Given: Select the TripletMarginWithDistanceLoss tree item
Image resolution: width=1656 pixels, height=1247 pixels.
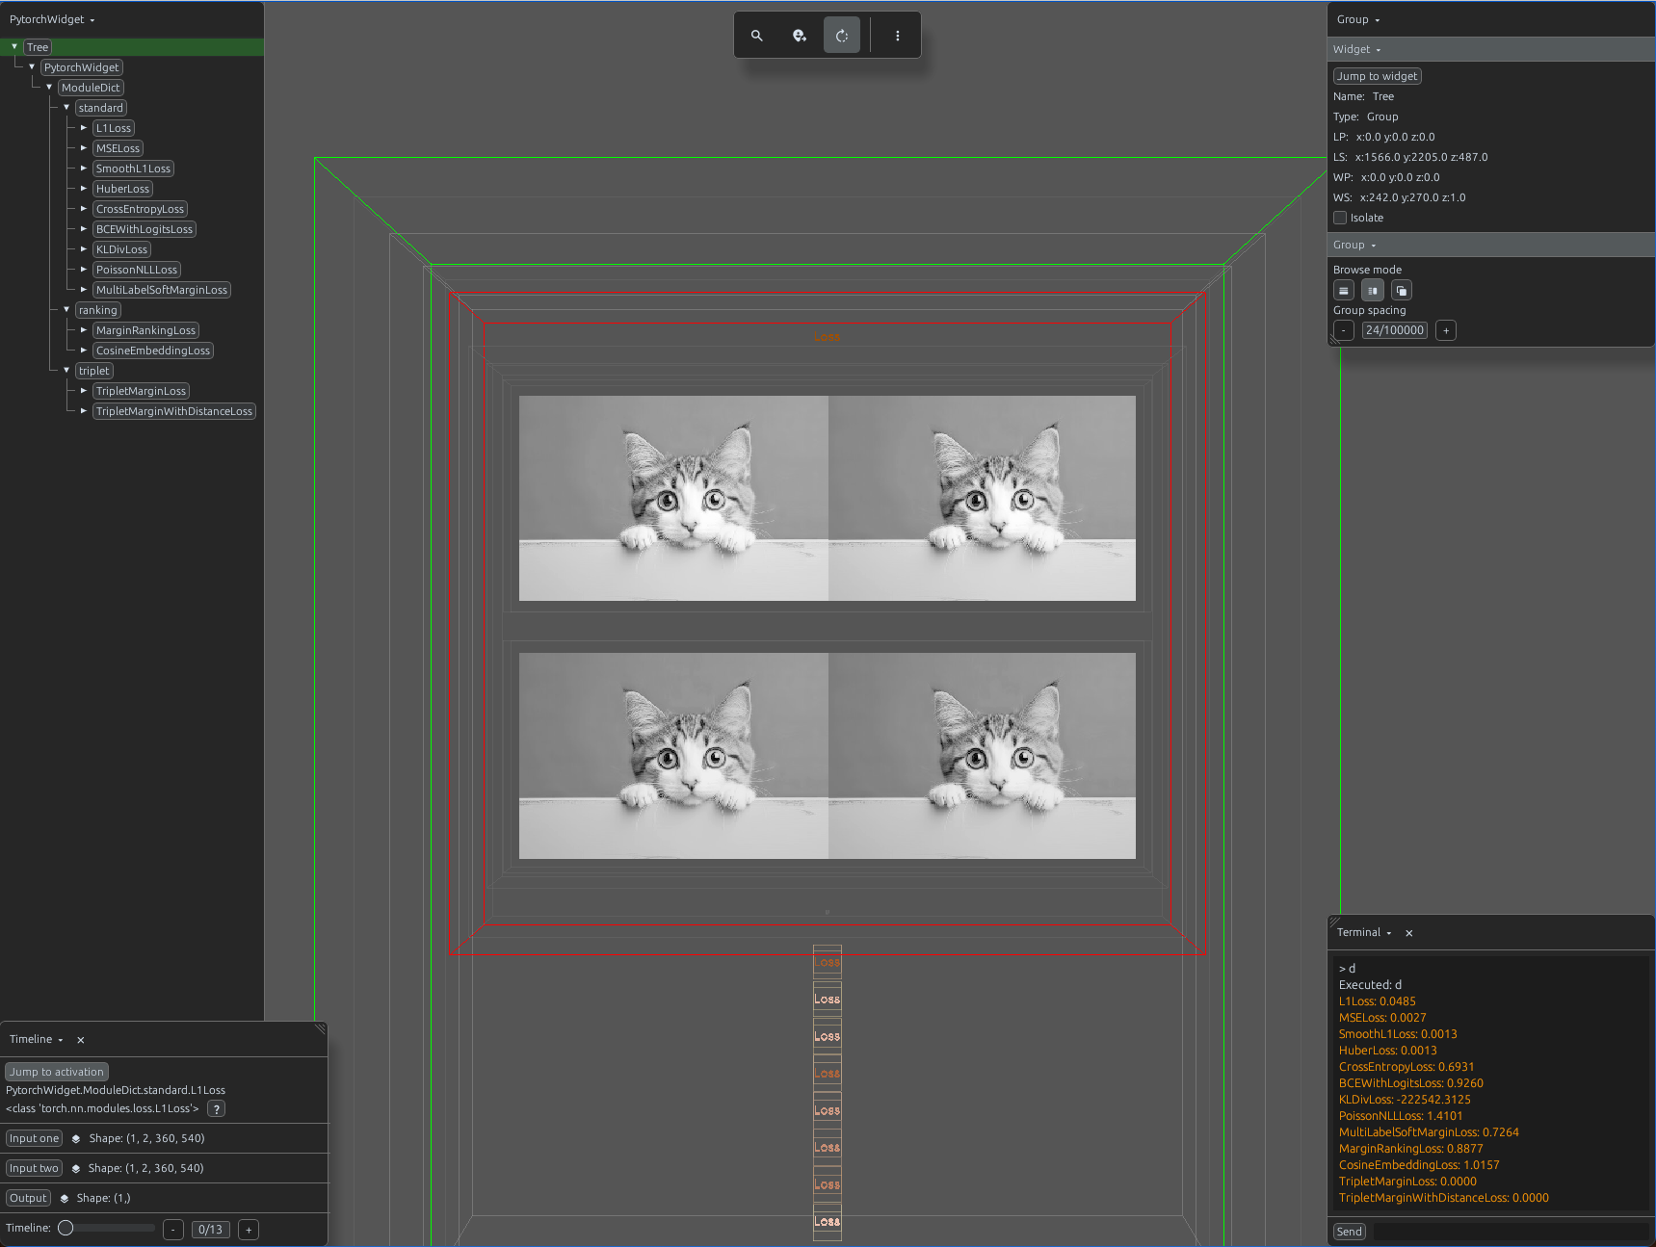Looking at the screenshot, I should click(x=174, y=411).
